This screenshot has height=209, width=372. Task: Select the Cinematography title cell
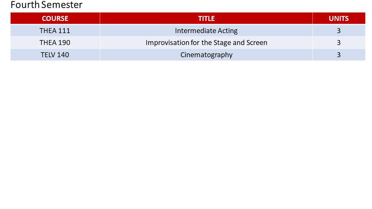pos(206,55)
